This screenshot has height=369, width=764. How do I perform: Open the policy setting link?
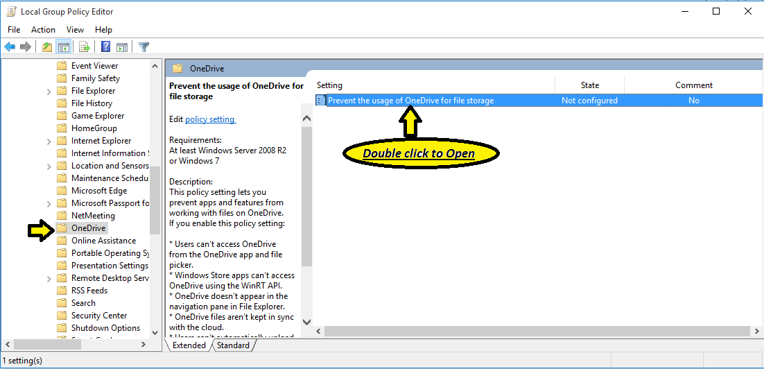coord(210,119)
